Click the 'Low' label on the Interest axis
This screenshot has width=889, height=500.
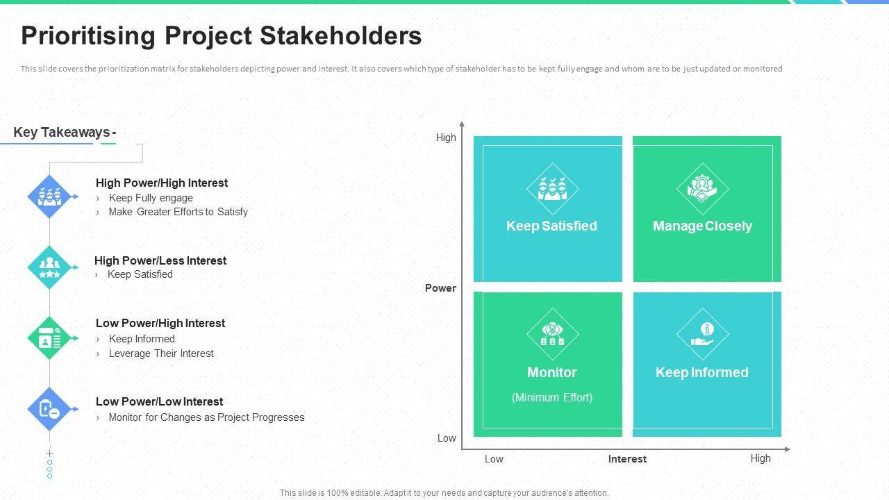[x=494, y=459]
